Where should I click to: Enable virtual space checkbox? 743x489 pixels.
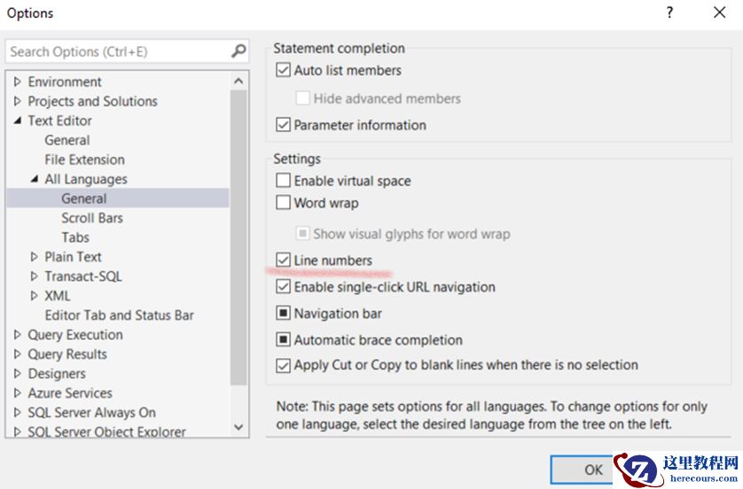click(284, 181)
